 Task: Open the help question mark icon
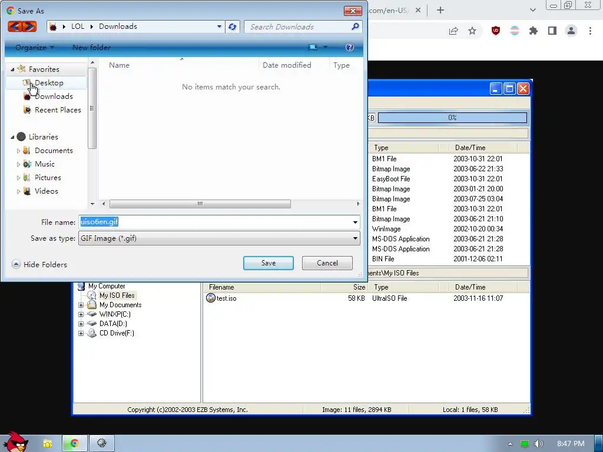click(x=350, y=47)
